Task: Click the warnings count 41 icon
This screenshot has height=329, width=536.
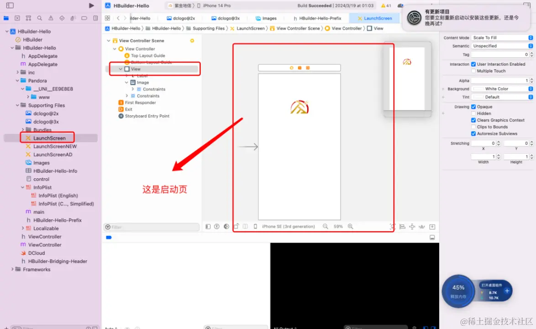Action: coord(386,5)
